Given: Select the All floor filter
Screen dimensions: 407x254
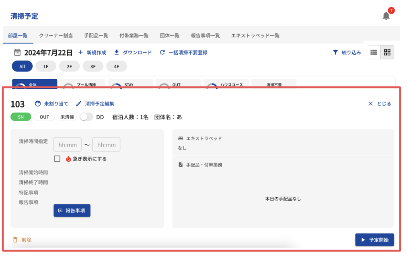Looking at the screenshot, I should click(23, 66).
